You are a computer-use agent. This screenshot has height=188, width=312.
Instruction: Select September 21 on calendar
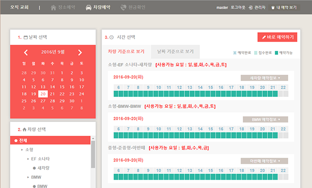(x=52, y=94)
